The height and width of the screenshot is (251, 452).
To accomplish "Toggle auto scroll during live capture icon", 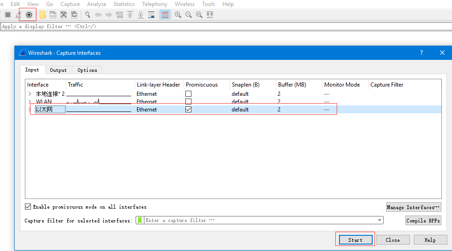I will point(151,15).
